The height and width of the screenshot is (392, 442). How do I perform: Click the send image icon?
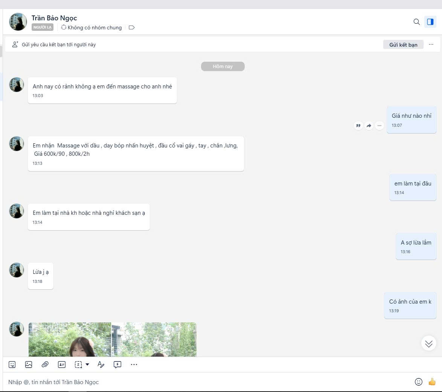[x=29, y=365]
